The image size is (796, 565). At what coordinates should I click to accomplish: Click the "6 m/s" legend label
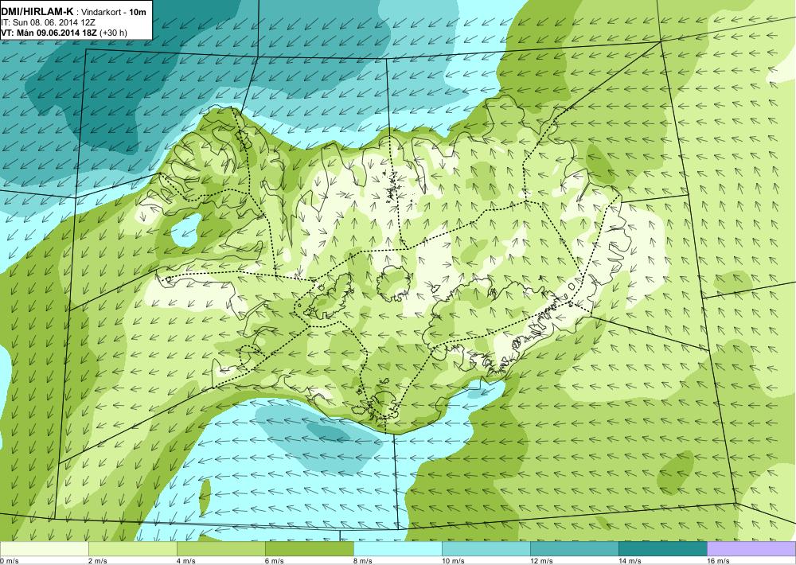(274, 561)
